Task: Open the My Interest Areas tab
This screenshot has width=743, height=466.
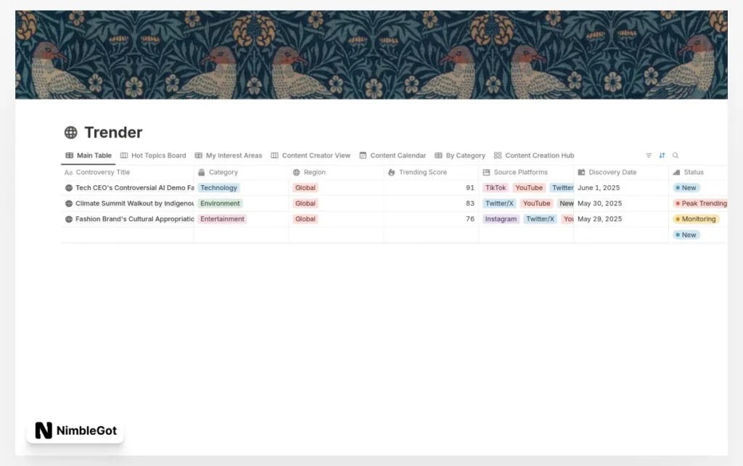Action: tap(229, 155)
